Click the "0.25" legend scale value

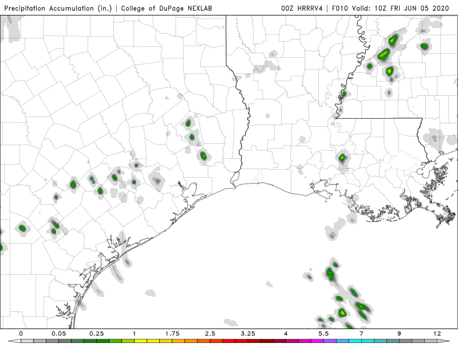96,334
